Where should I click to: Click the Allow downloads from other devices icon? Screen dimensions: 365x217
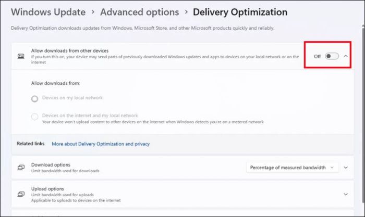click(x=21, y=56)
